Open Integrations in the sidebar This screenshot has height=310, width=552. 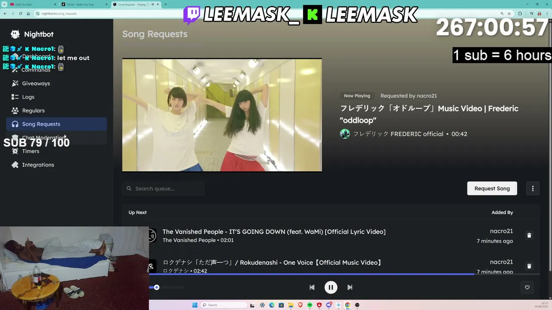pos(56,164)
